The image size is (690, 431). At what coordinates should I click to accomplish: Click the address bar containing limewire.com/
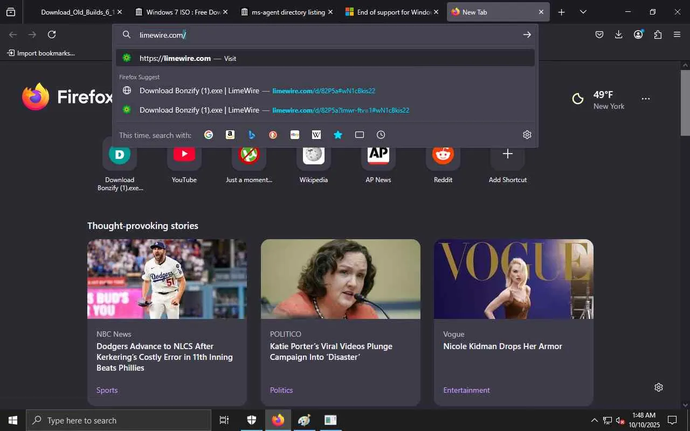click(x=325, y=34)
